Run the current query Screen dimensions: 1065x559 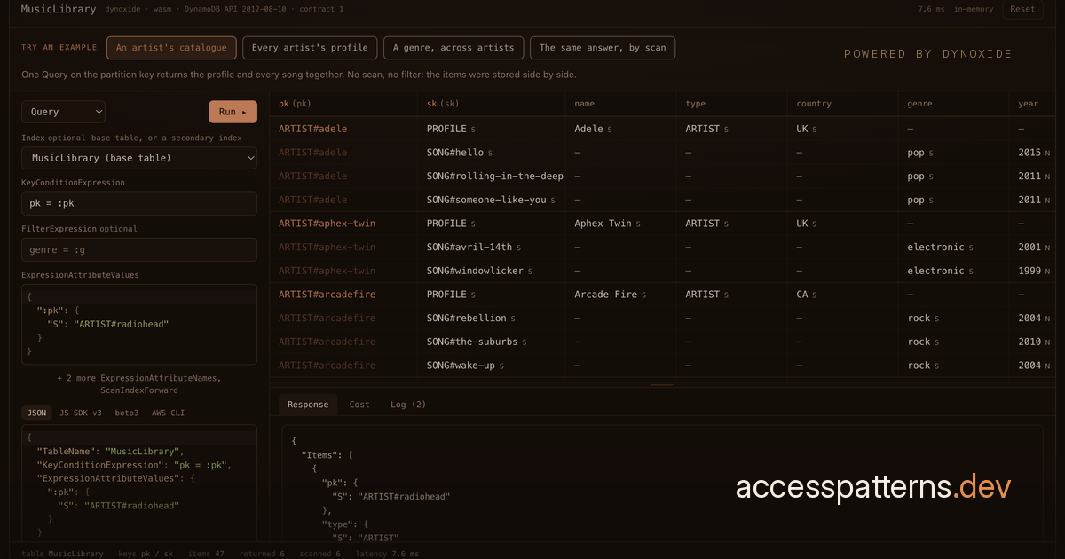[233, 112]
